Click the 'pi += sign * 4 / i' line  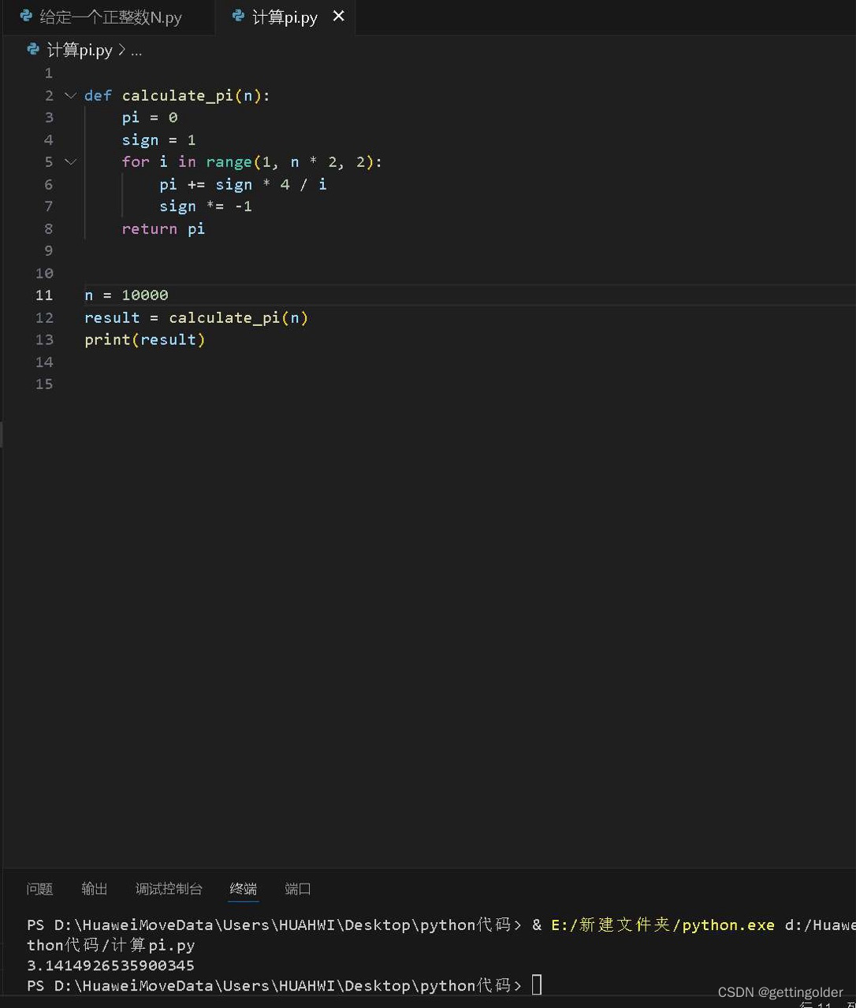(243, 184)
